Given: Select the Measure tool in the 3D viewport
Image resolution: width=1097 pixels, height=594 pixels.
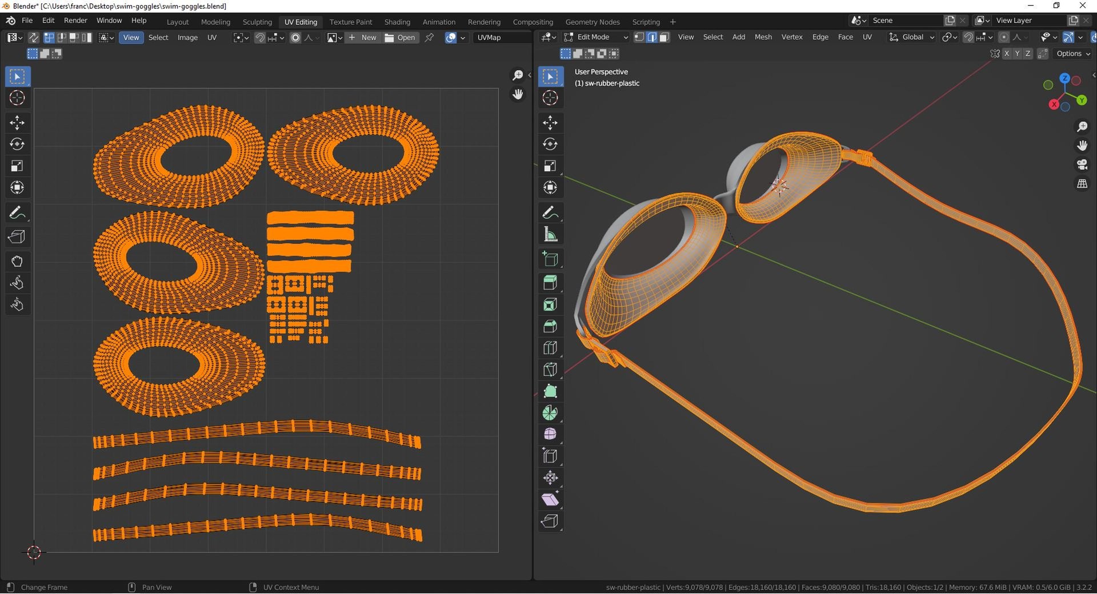Looking at the screenshot, I should click(x=550, y=235).
